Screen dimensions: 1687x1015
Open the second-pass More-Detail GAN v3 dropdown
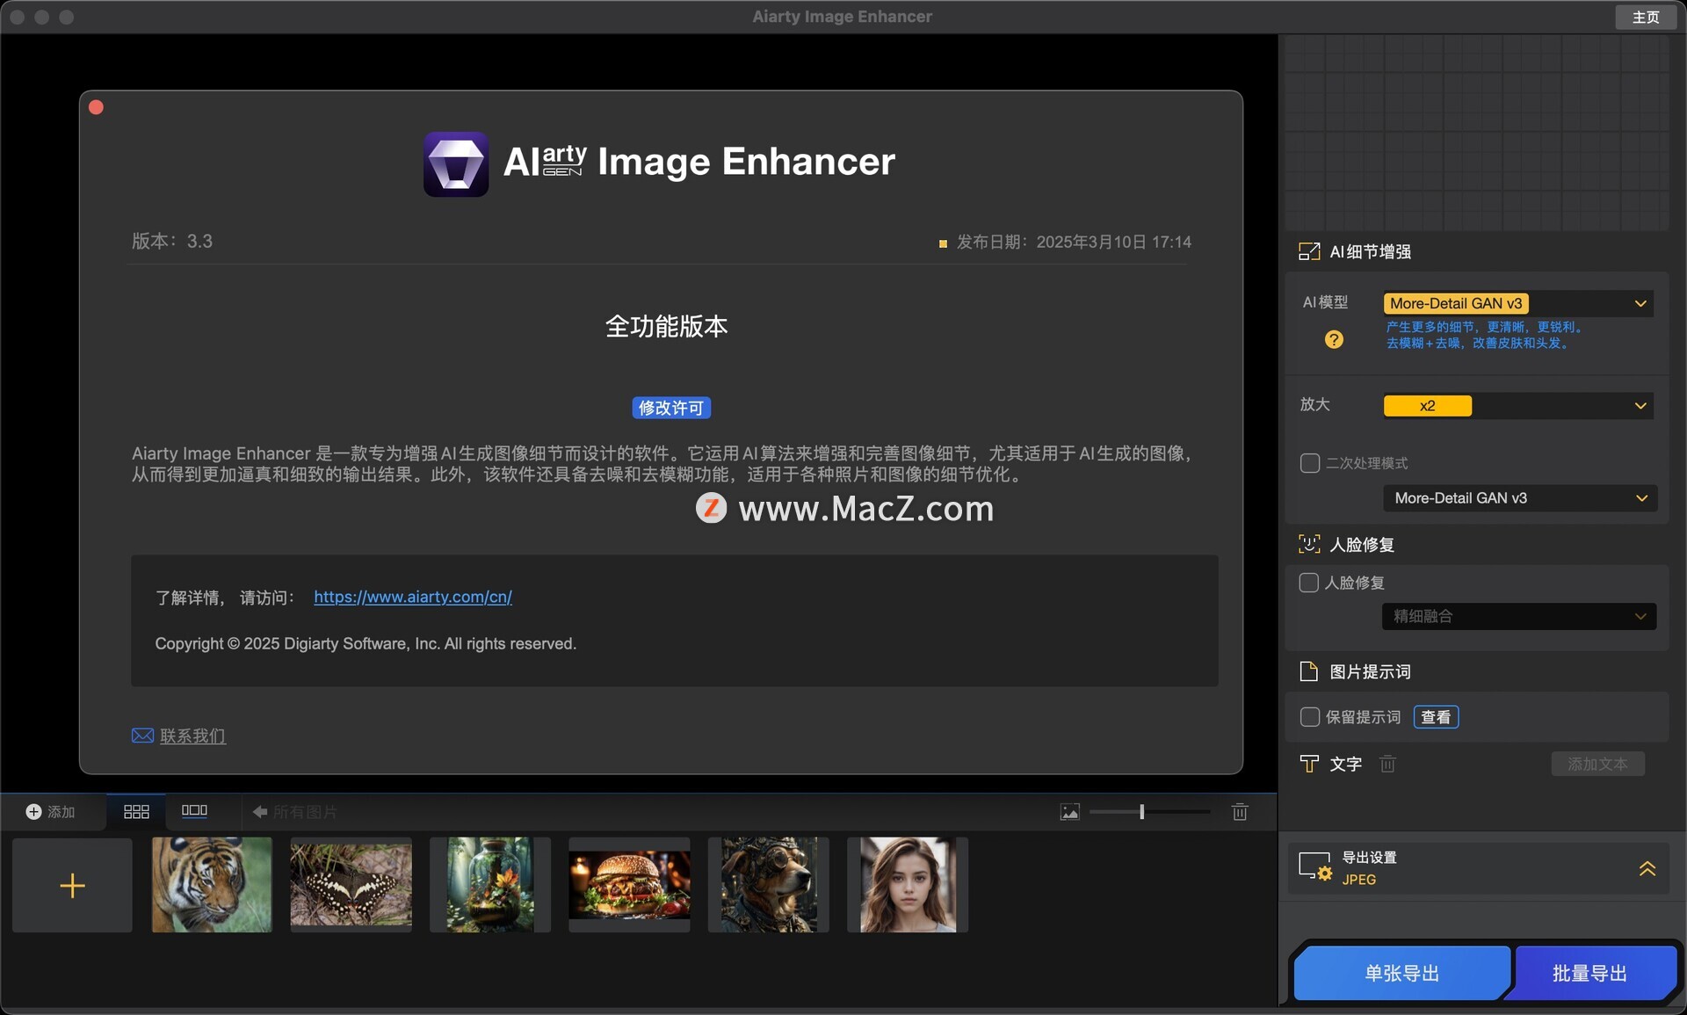click(x=1520, y=498)
